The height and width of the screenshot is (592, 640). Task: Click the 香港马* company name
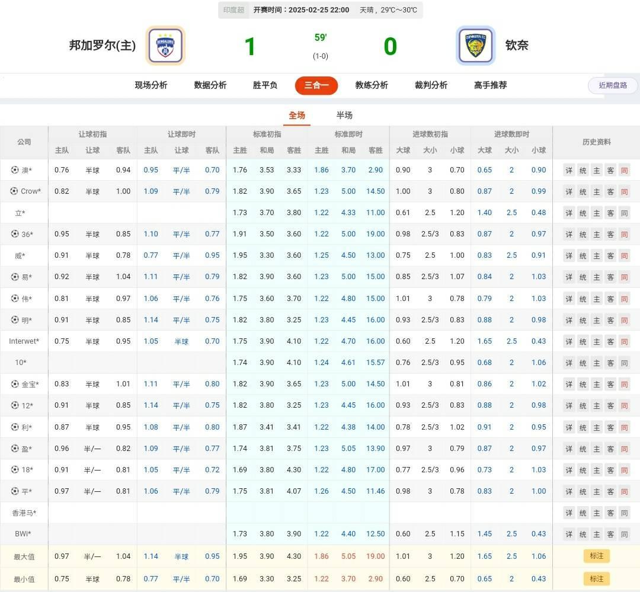click(x=24, y=513)
